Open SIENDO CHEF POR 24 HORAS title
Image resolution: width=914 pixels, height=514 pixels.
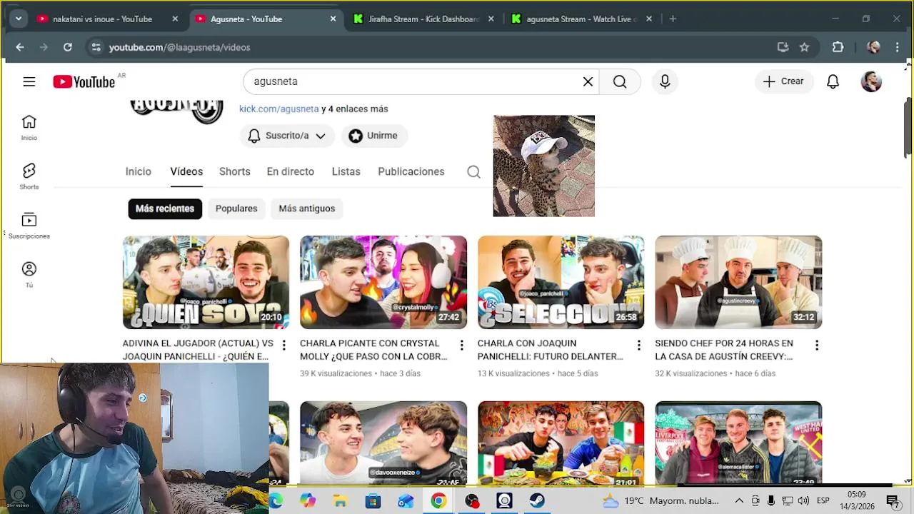[x=724, y=350]
